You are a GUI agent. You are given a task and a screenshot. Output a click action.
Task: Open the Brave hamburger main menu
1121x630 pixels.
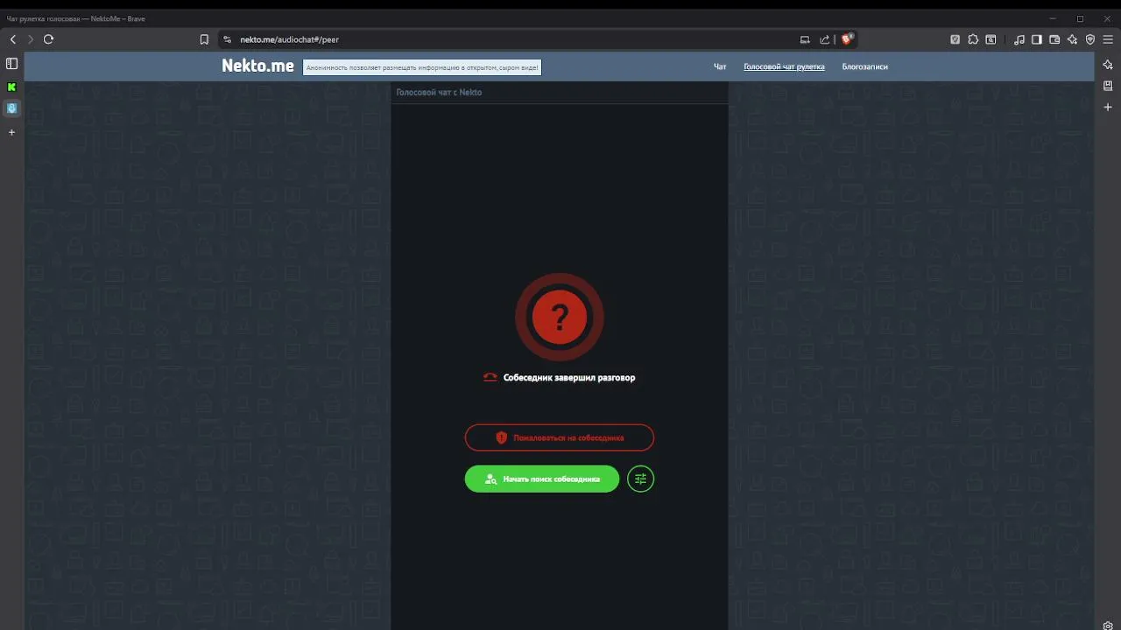click(1108, 39)
